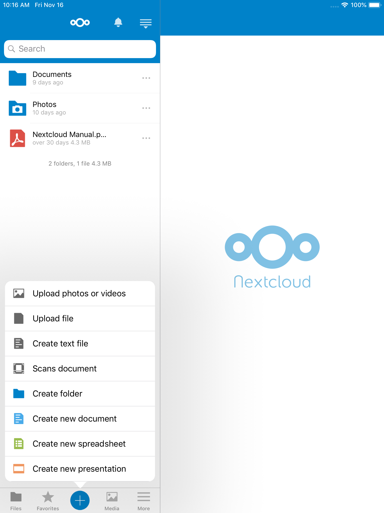384x513 pixels.
Task: Click the gray file icon for Upload file
Action: click(x=19, y=318)
